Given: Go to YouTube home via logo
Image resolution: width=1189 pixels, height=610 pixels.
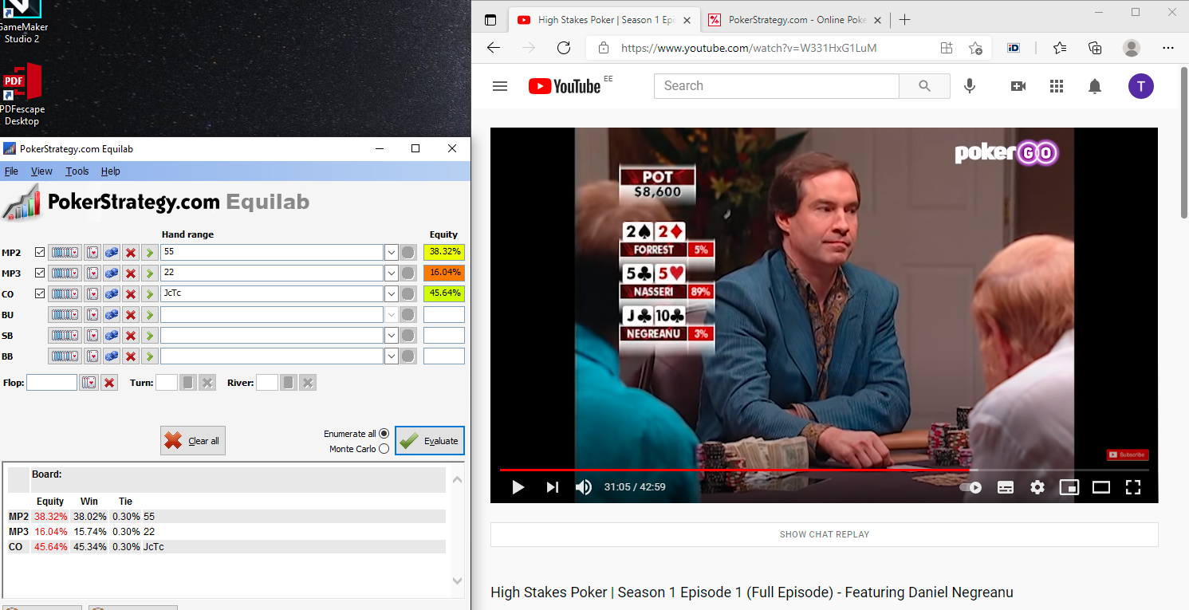Looking at the screenshot, I should (565, 86).
